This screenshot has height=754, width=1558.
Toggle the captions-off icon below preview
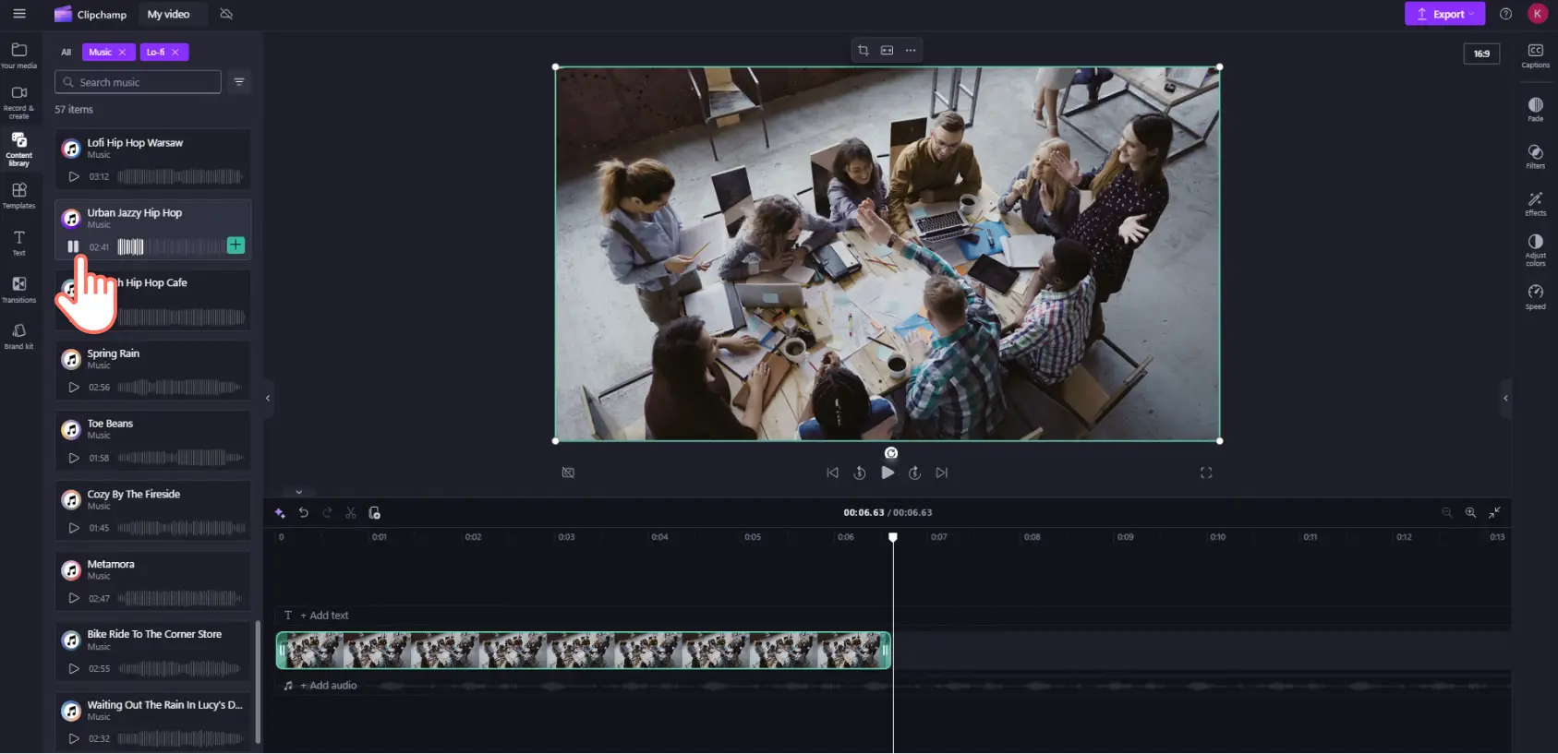[x=568, y=473]
